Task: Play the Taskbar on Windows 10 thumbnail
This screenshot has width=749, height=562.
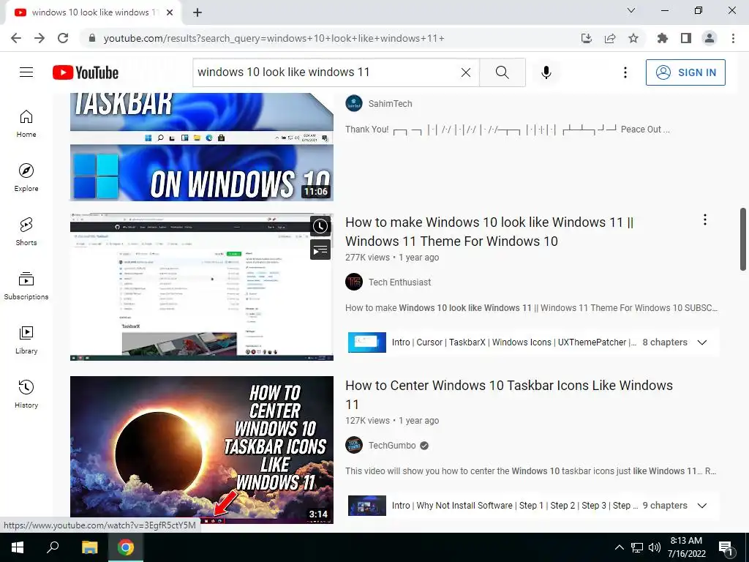Action: pyautogui.click(x=202, y=146)
